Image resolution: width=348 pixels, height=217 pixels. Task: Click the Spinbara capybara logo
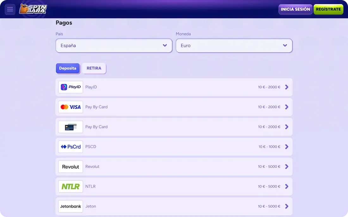(33, 9)
